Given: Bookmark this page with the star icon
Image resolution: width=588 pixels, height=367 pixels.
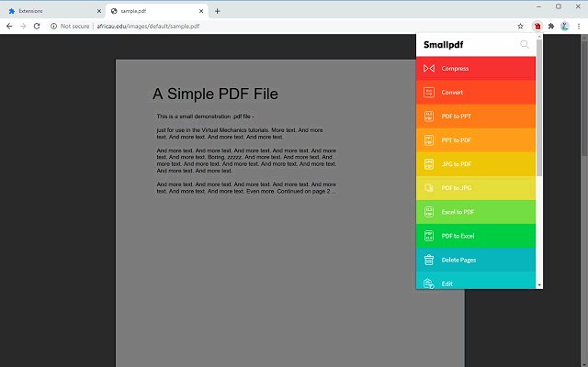Looking at the screenshot, I should pyautogui.click(x=521, y=27).
